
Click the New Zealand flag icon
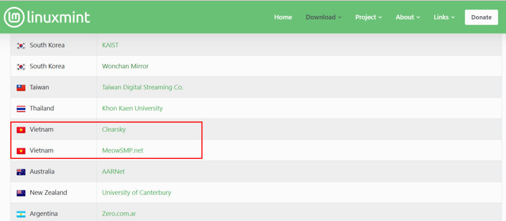[21, 193]
